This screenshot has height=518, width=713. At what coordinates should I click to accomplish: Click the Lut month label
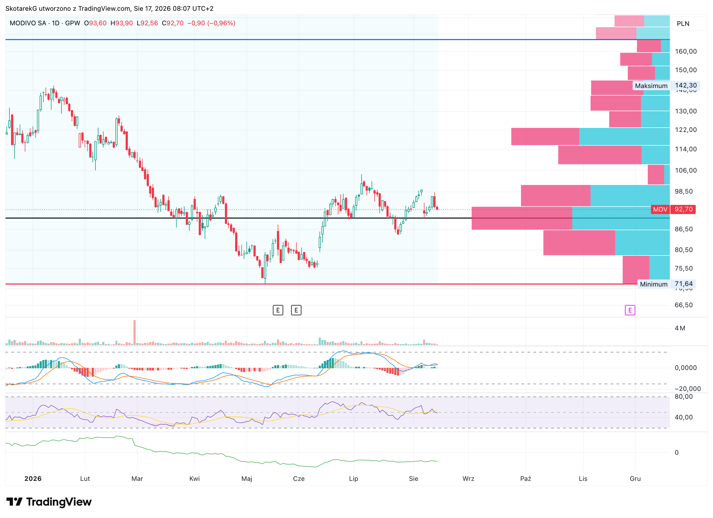(85, 478)
